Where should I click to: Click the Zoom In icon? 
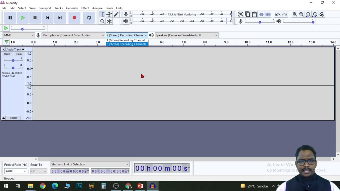tap(295, 14)
